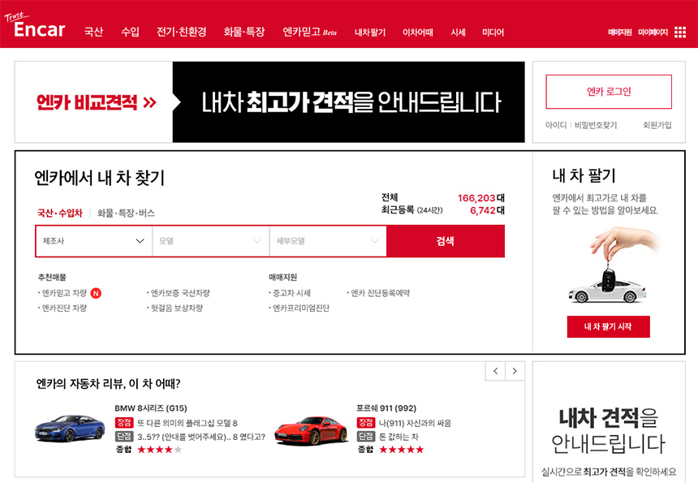The width and height of the screenshot is (698, 483).
Task: Click the 엔카 로그인 button
Action: pyautogui.click(x=609, y=92)
